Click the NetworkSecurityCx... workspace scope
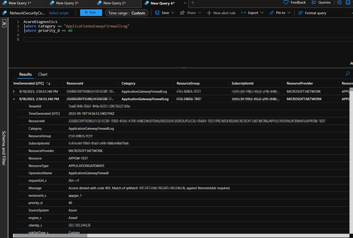 (27, 13)
